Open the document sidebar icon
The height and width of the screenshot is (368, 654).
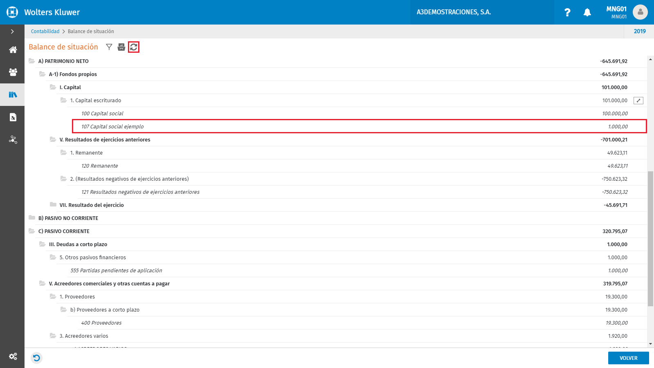click(x=13, y=117)
